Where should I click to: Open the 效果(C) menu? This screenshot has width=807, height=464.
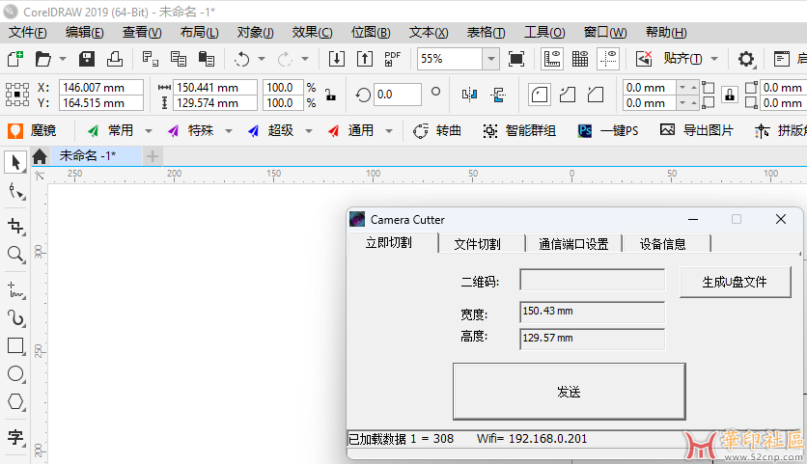tap(312, 33)
